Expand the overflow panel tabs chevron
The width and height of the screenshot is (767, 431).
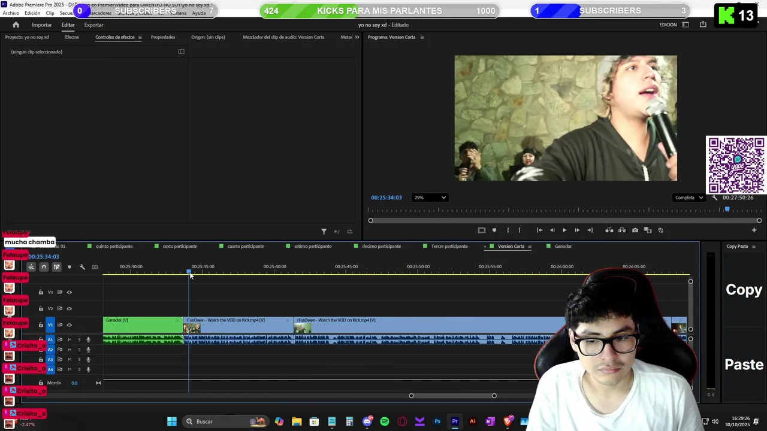pos(357,37)
